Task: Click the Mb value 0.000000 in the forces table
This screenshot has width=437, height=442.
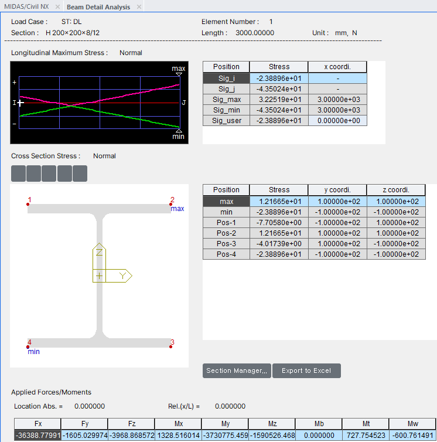Action: (319, 436)
